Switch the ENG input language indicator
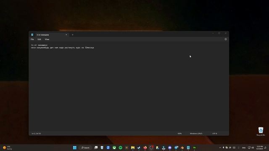269x151 pixels. point(244,148)
